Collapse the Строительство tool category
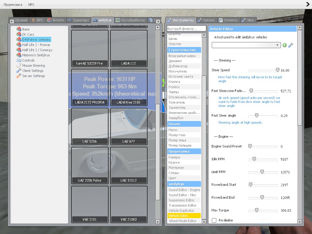The image size is (312, 234). [x=184, y=50]
